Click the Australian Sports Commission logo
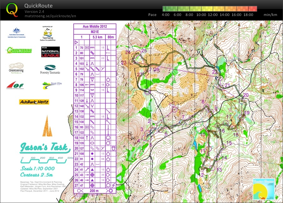Viewport: 283px width, 203px height. 17,33
